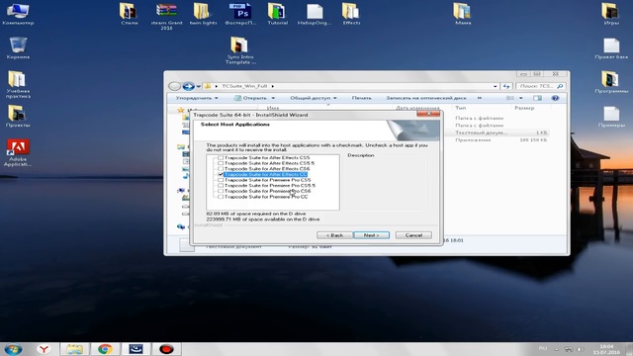The height and width of the screenshot is (356, 633).
Task: Open the Корзина recycle bin icon
Action: pos(18,47)
